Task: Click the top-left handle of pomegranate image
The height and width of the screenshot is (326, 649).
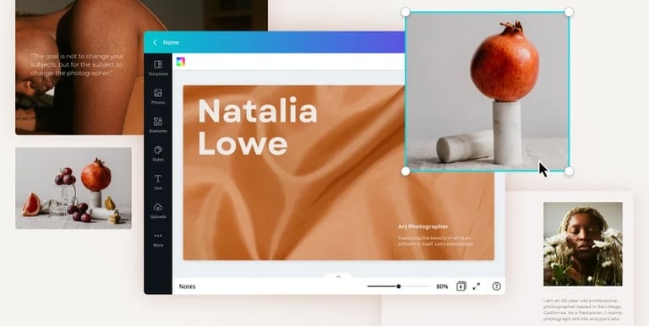Action: (406, 12)
